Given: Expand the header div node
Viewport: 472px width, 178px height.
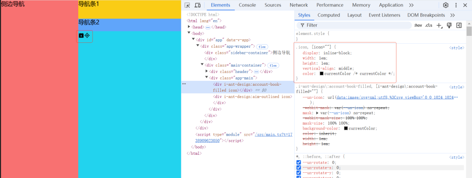Looking at the screenshot, I should coord(207,71).
